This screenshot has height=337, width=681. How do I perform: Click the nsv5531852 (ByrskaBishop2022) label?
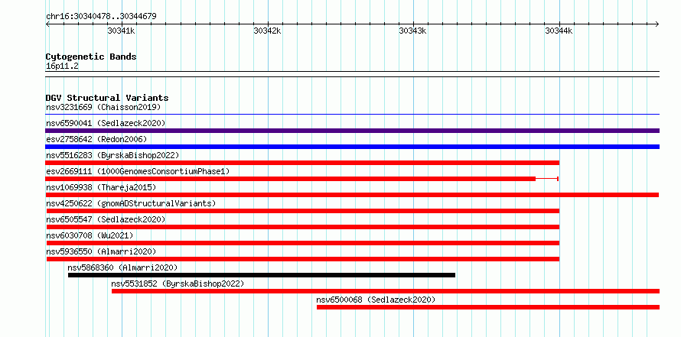(178, 284)
